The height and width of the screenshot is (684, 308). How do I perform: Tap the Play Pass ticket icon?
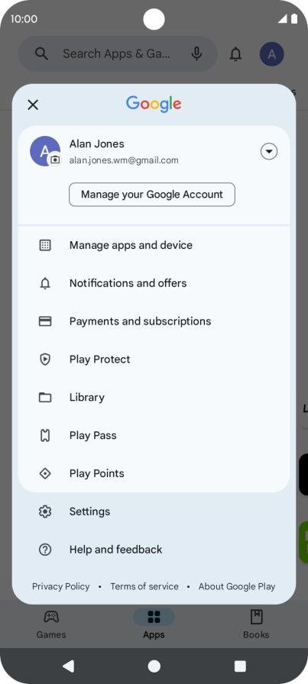45,435
